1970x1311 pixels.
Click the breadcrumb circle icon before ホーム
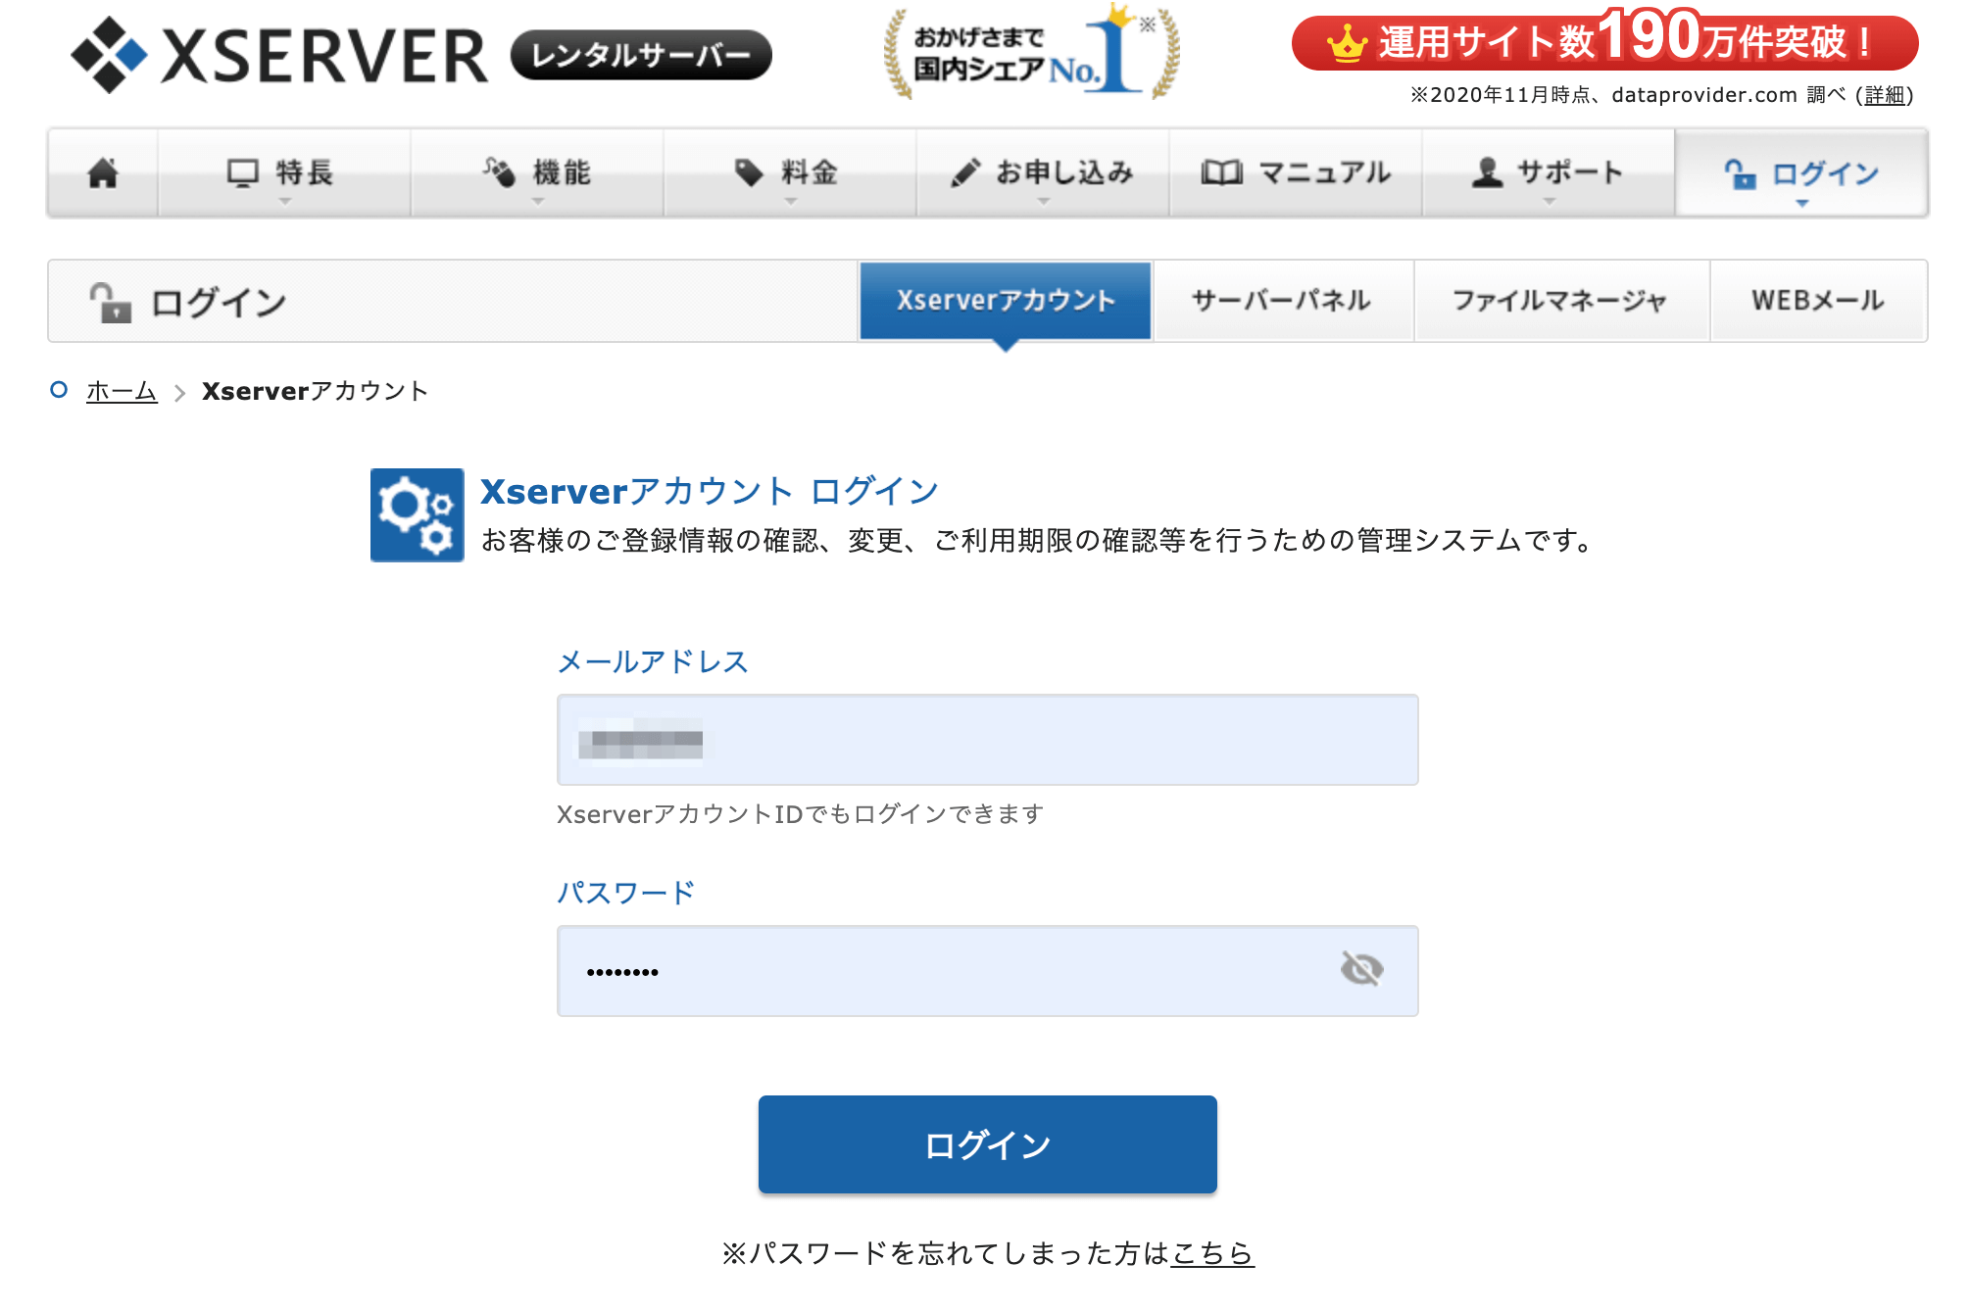click(x=59, y=390)
